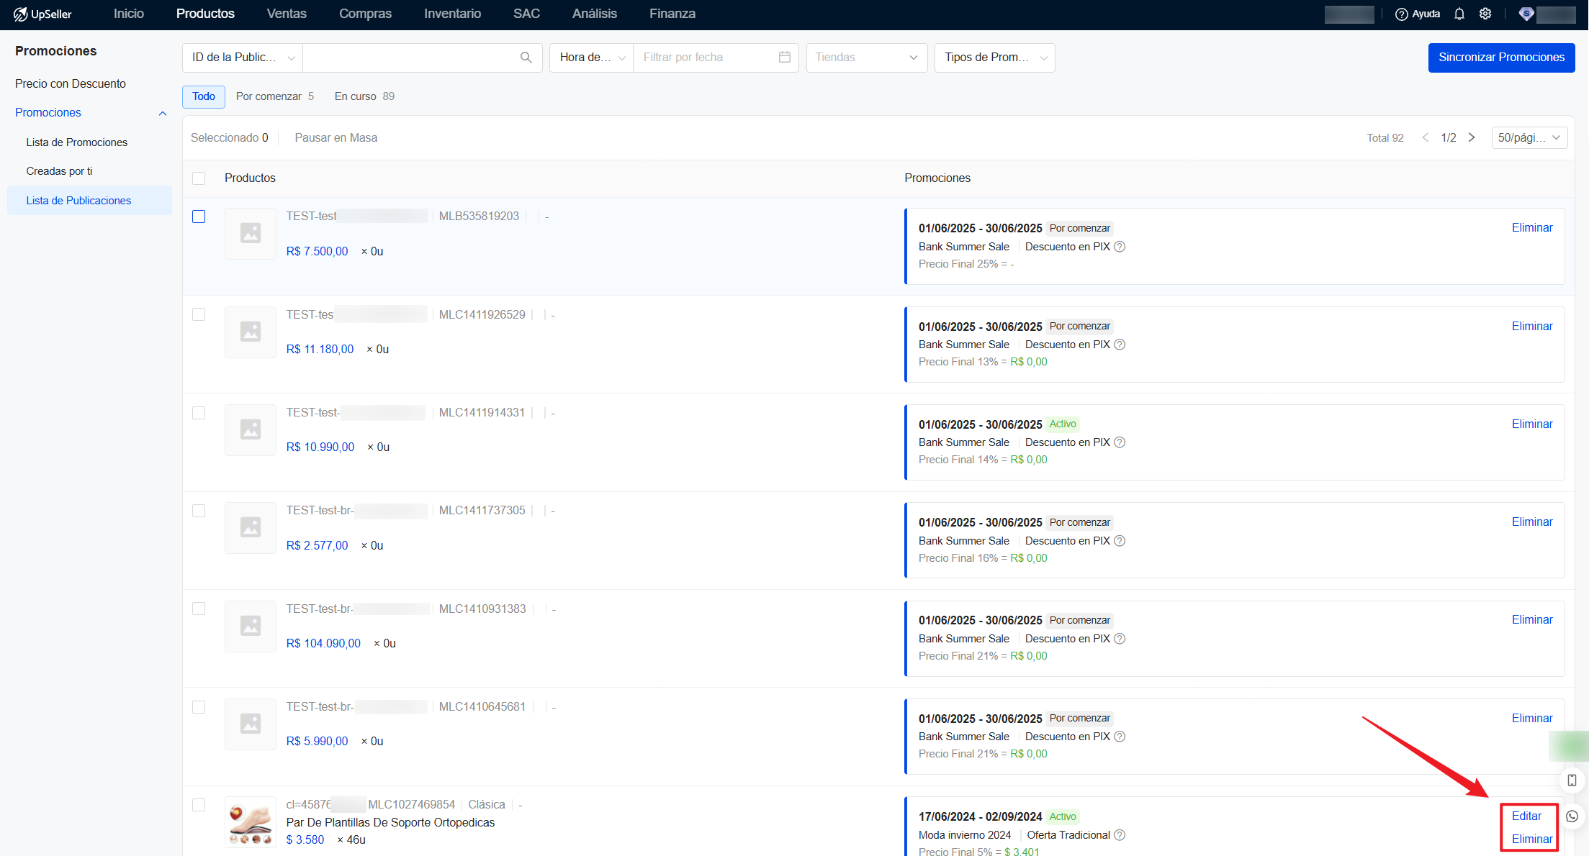Open the date filter calendar icon
This screenshot has width=1589, height=856.
[x=784, y=58]
